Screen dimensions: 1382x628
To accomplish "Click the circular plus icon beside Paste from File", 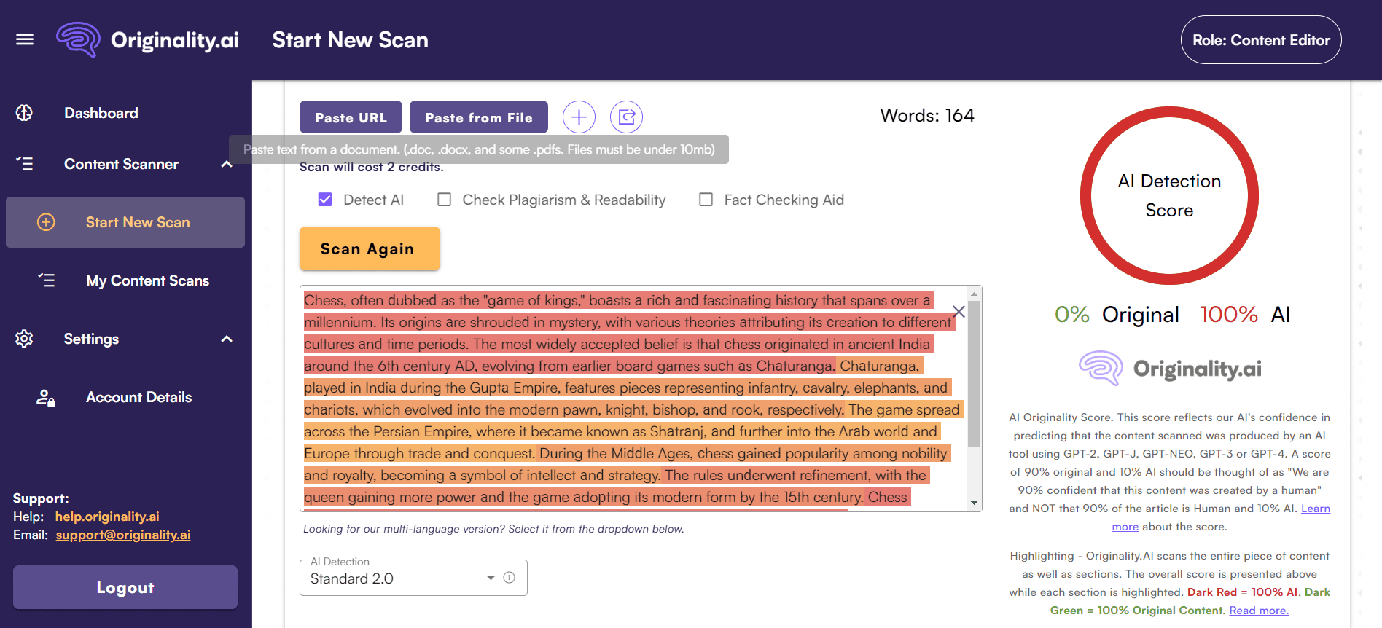I will (x=579, y=117).
